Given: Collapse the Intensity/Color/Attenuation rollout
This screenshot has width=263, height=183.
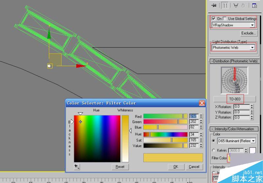Looking at the screenshot, I should 234,129.
